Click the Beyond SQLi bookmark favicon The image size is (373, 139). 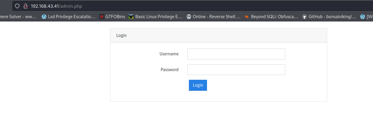coord(247,17)
